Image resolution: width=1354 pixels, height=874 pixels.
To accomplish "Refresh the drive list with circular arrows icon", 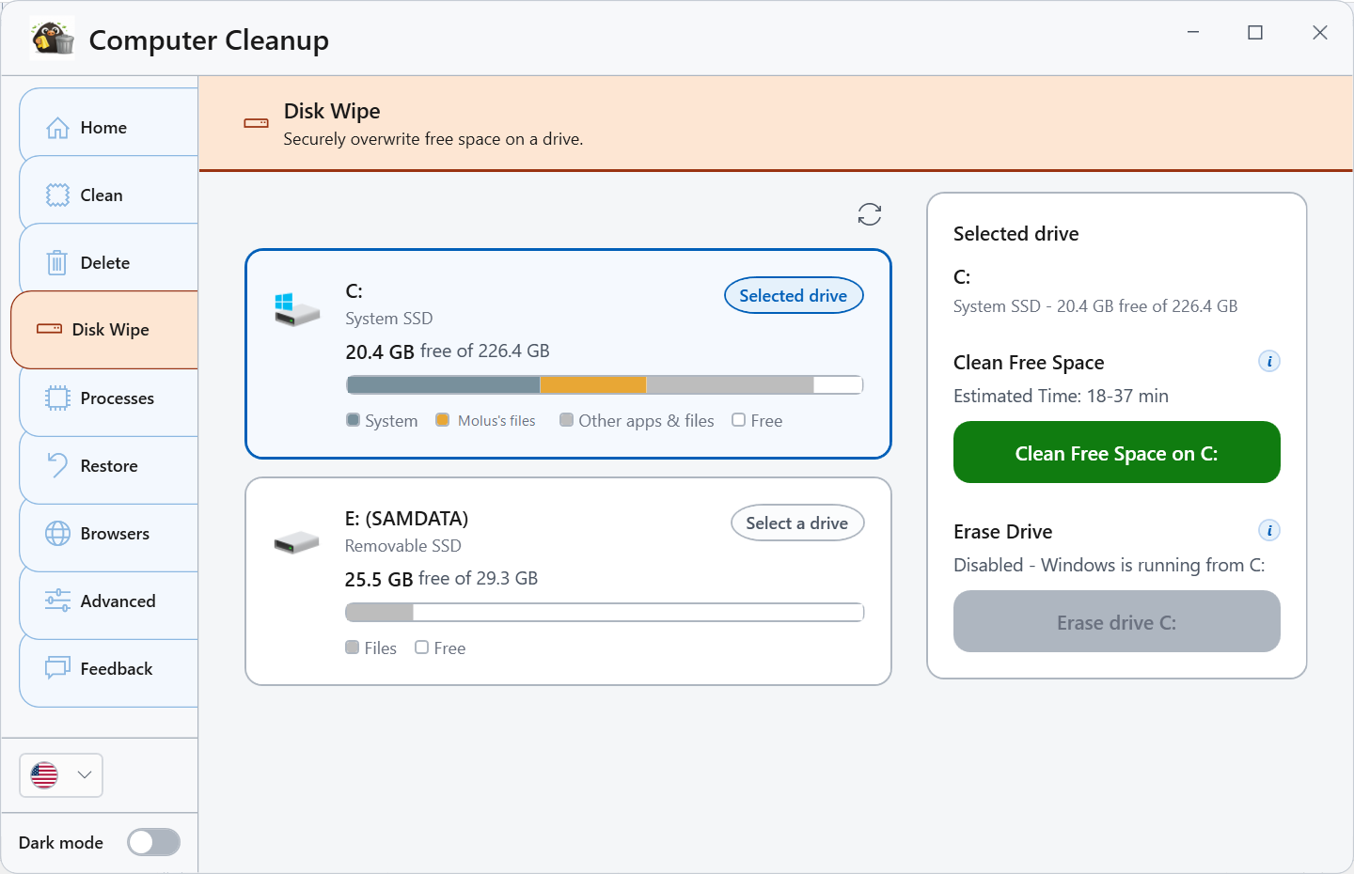I will click(870, 214).
